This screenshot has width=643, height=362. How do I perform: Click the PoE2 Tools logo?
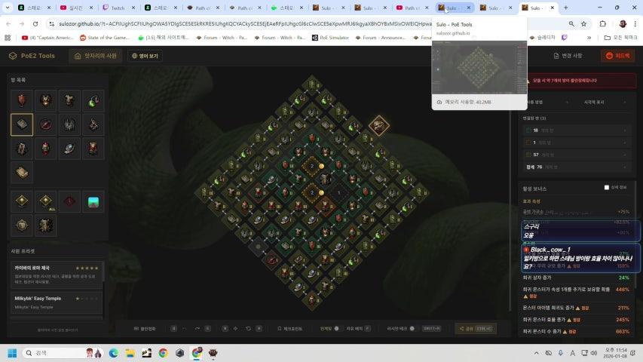[32, 56]
